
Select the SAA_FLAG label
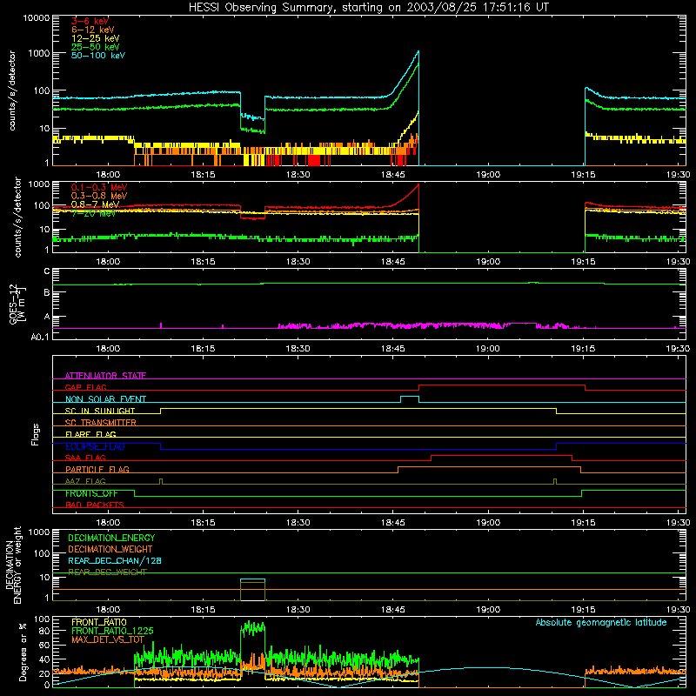[x=85, y=458]
